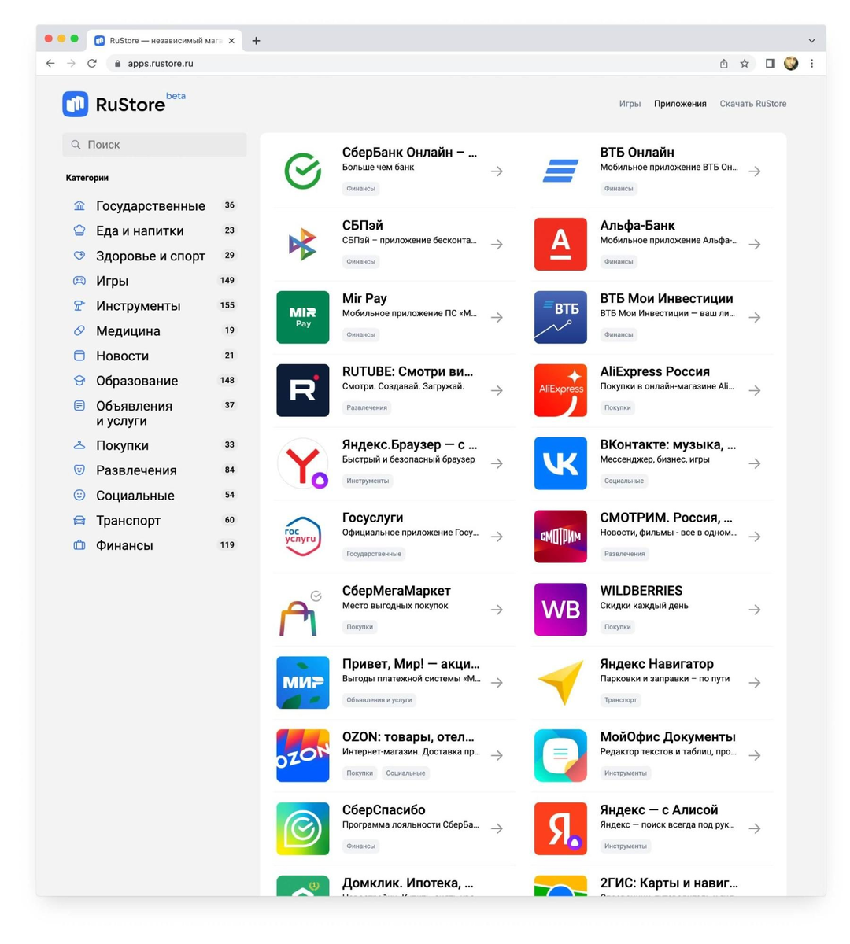Screen dimensions: 850x944
Task: Click the browser share icon
Action: pos(724,64)
